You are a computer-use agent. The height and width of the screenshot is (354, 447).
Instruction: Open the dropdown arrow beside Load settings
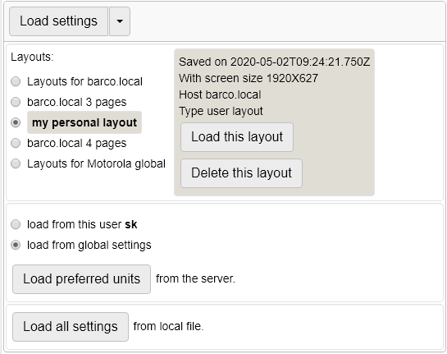pos(120,21)
